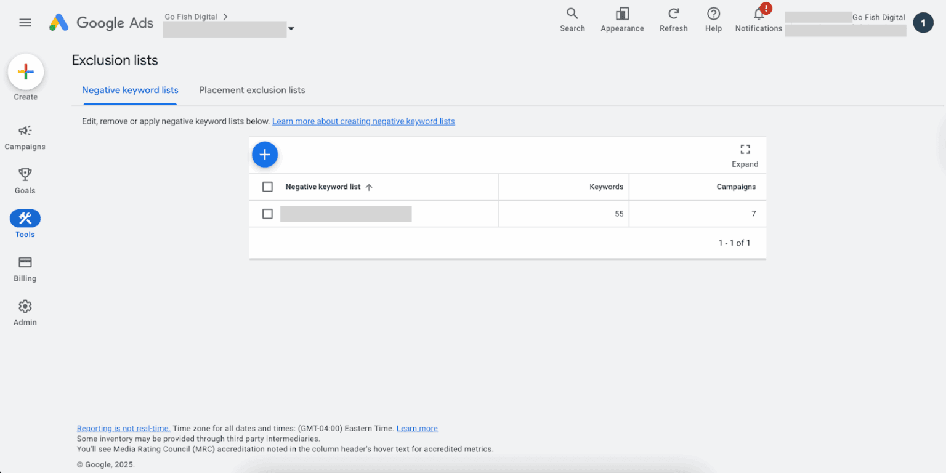Switch to Placement exclusion lists tab

[x=252, y=90]
